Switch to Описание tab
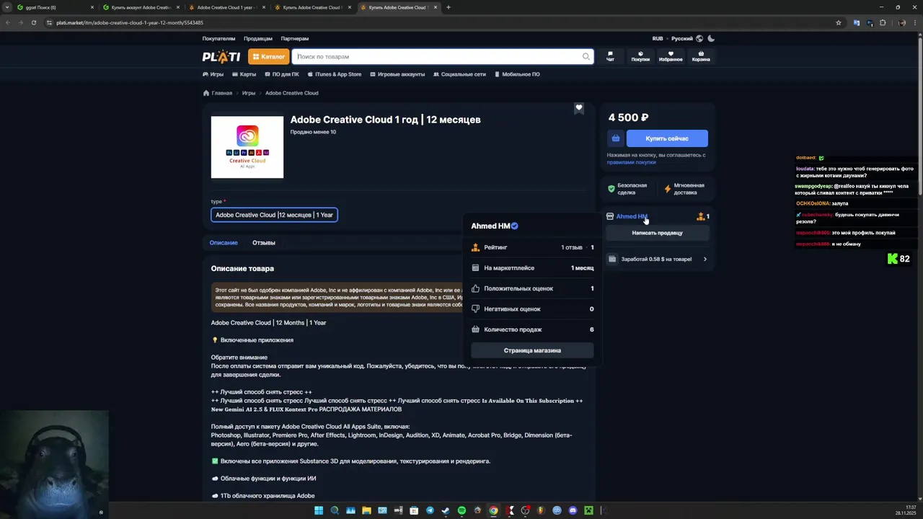This screenshot has width=923, height=519. click(224, 243)
